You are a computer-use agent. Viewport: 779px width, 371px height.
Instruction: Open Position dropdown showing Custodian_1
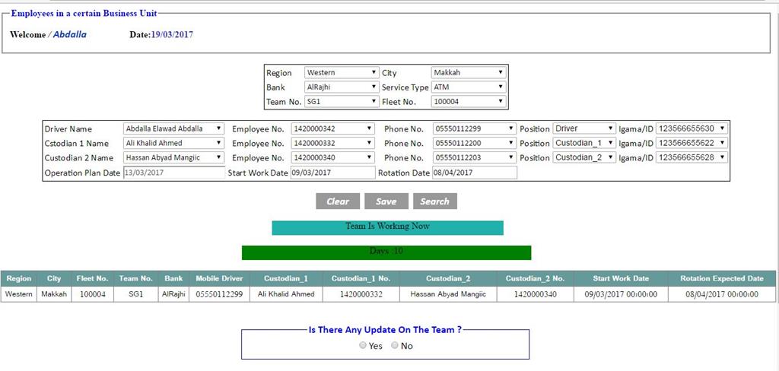point(584,143)
